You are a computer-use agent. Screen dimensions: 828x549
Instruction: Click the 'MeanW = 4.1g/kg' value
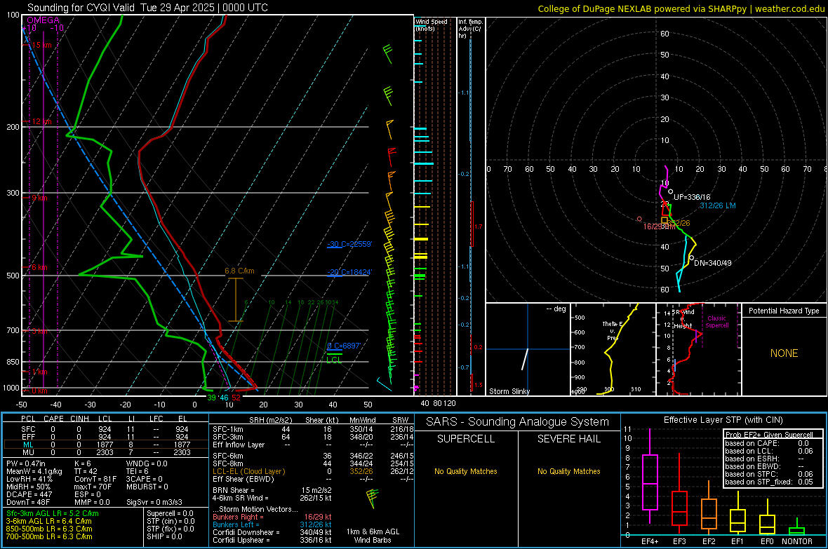[34, 471]
